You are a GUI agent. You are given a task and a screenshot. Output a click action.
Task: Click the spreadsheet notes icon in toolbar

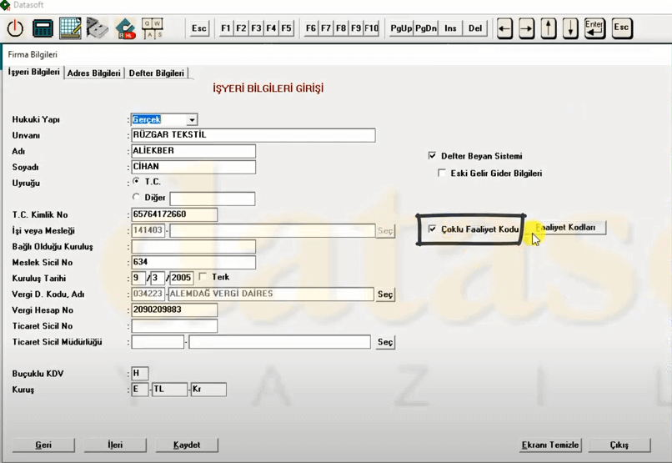pos(70,28)
